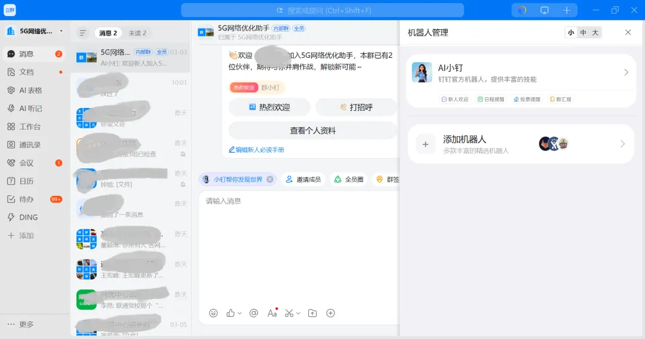The image size is (645, 339).
Task: Click the 新人欢迎 skill tag
Action: coord(455,99)
